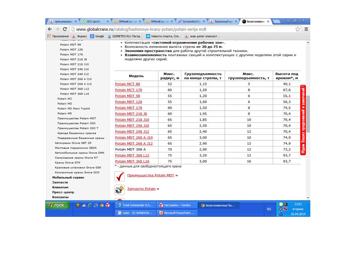
Task: Open the Potain MCT 88 link
Action: pos(127,84)
